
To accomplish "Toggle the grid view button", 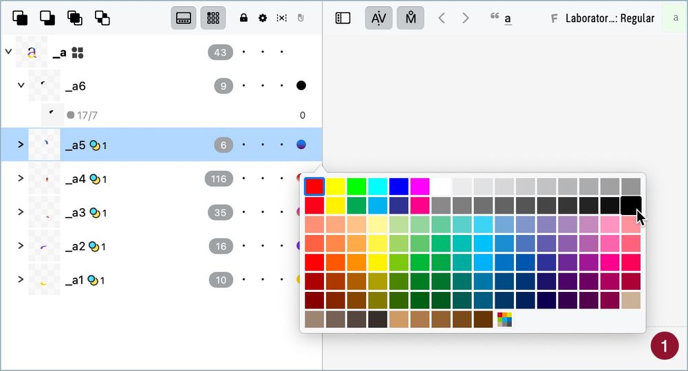I will (x=213, y=18).
